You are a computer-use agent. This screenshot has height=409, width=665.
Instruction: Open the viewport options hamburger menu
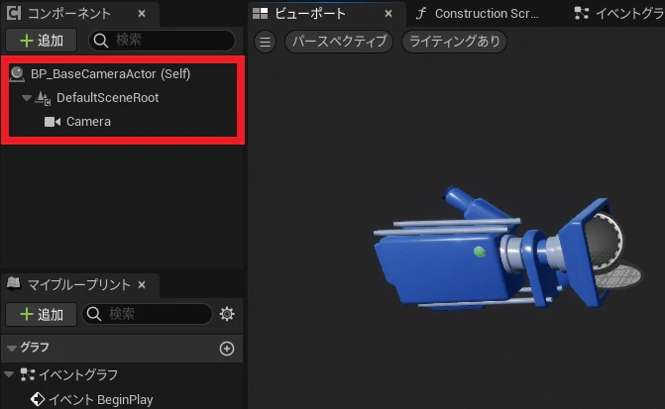265,42
